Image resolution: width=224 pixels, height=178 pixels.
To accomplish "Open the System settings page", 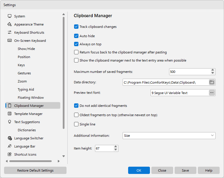I will click(x=19, y=16).
